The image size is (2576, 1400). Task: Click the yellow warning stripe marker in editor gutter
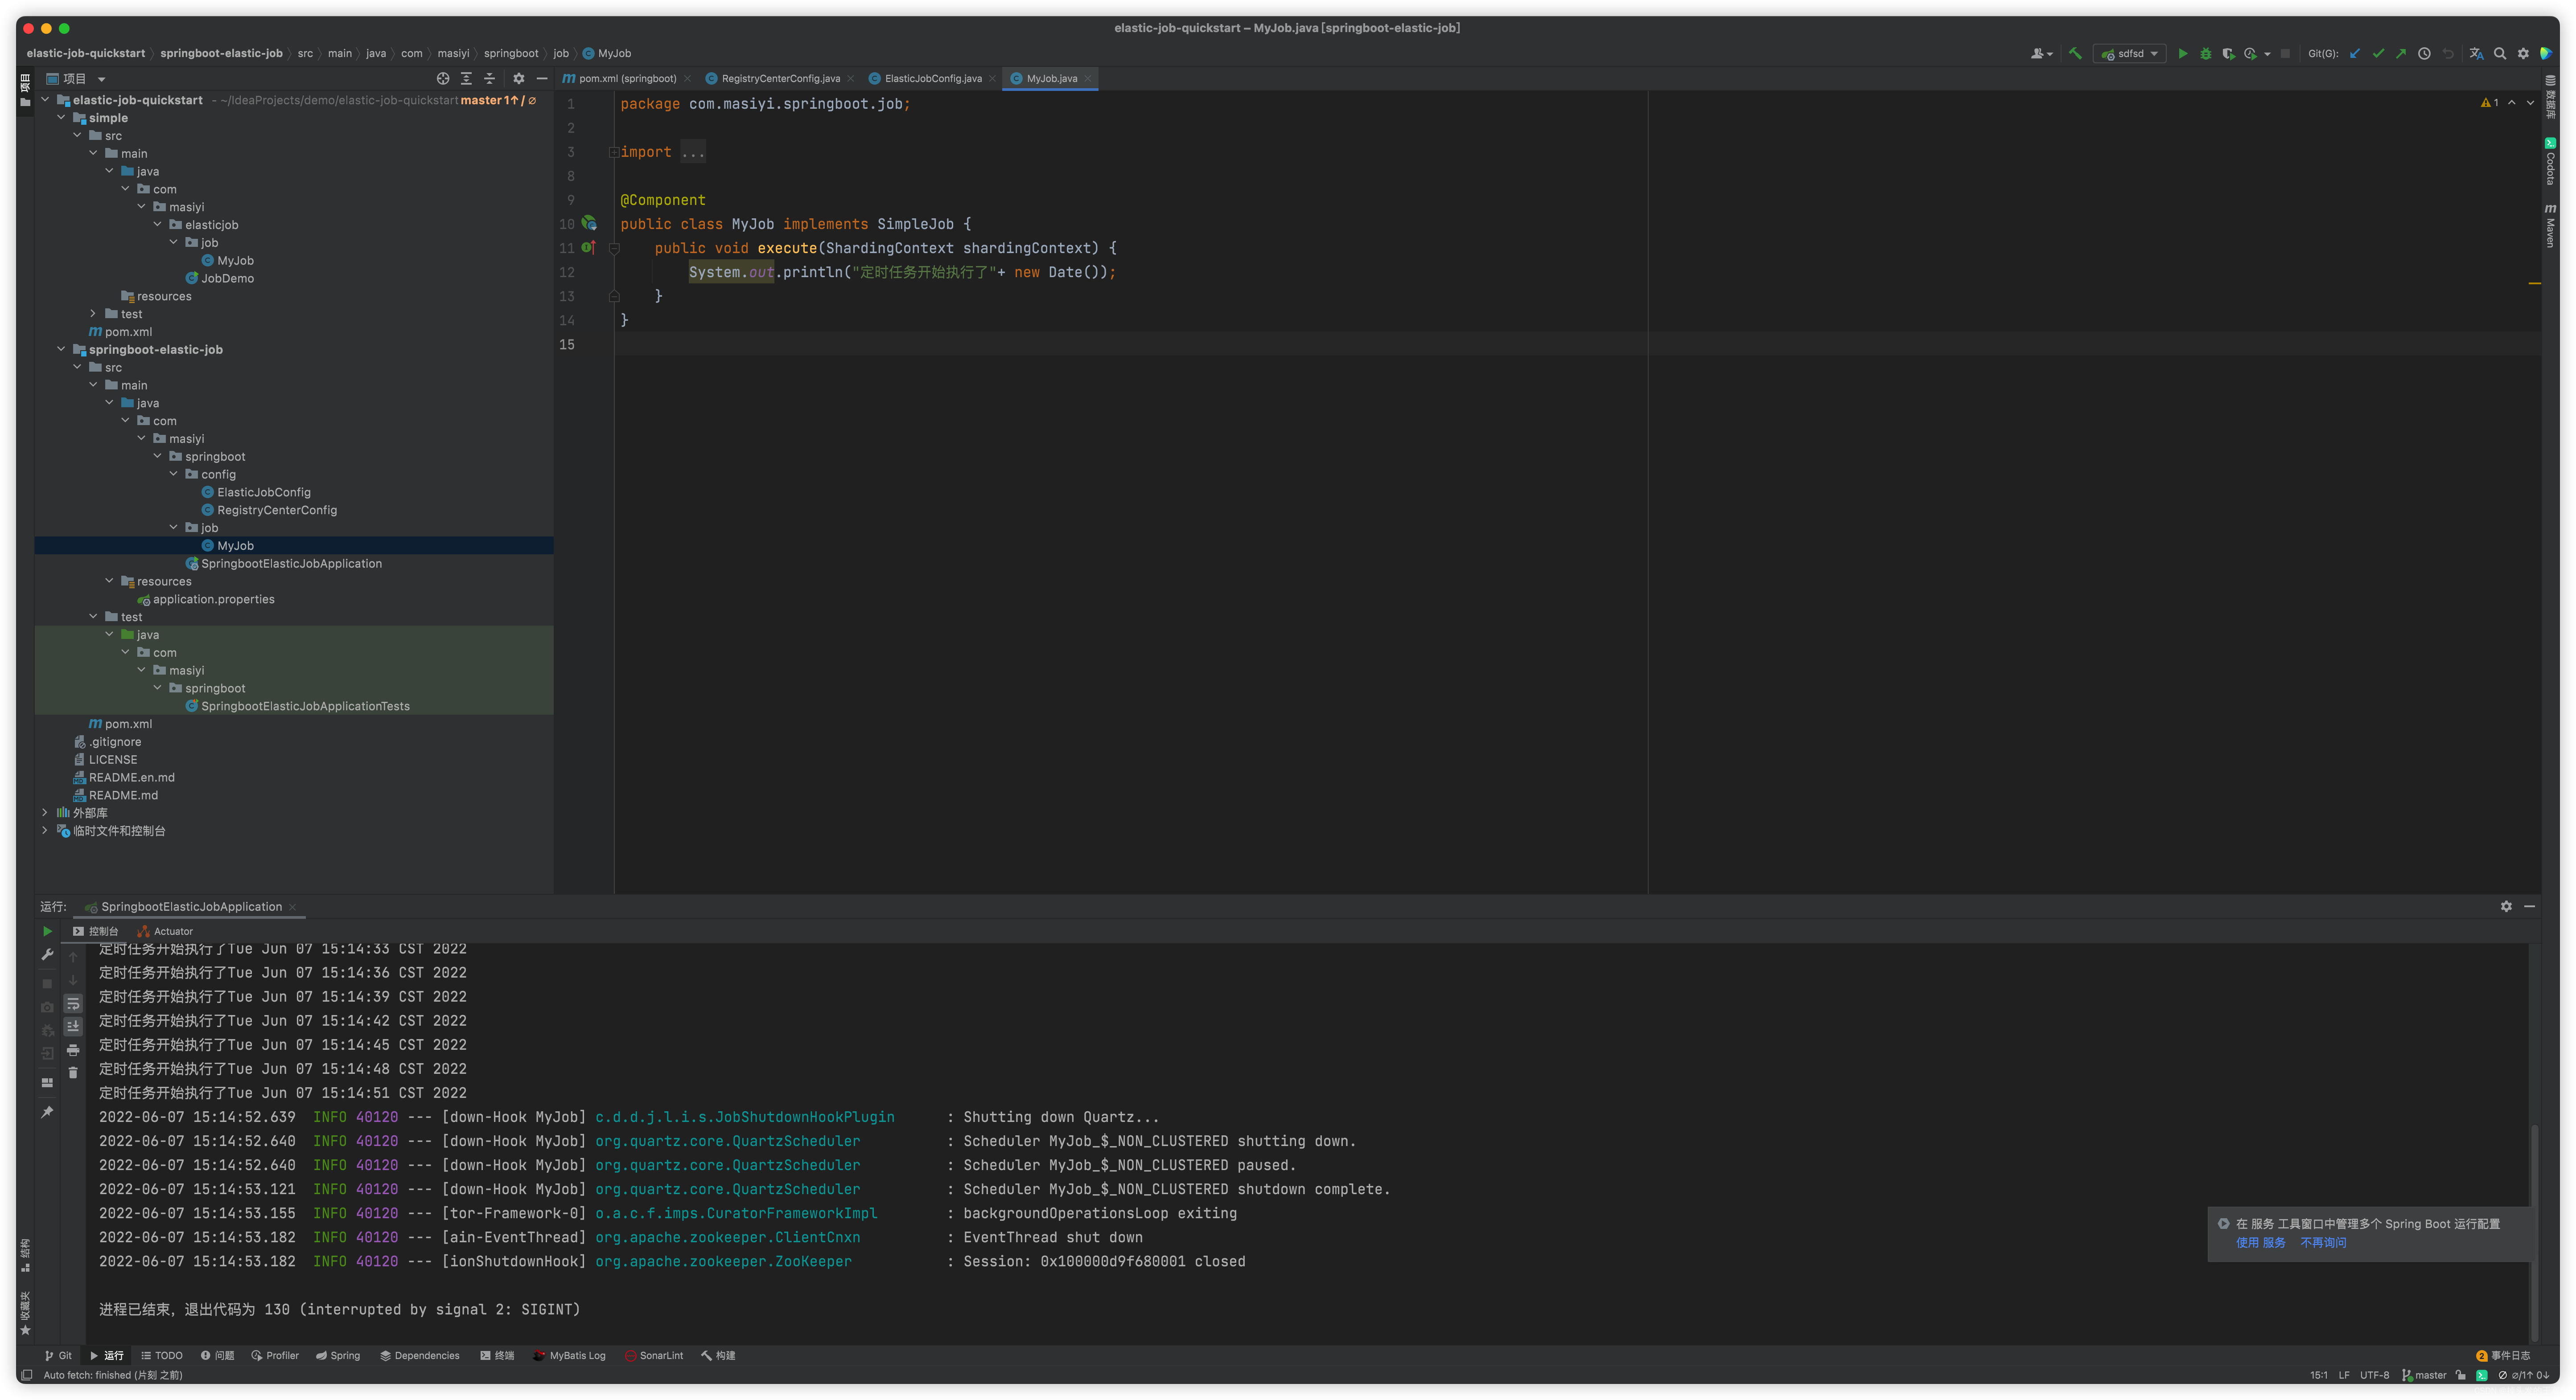[2534, 284]
